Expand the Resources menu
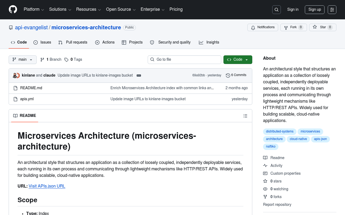This screenshot has height=215, width=345. pyautogui.click(x=88, y=9)
